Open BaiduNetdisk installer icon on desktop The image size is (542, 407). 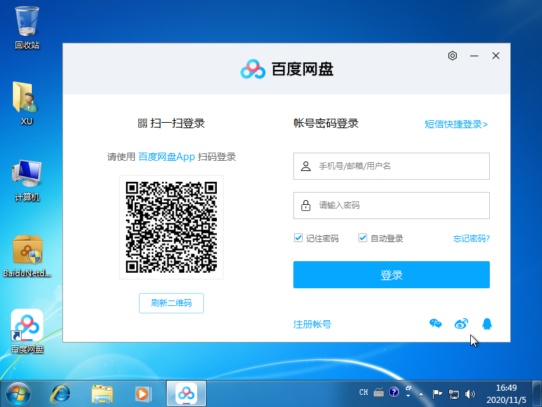[27, 251]
